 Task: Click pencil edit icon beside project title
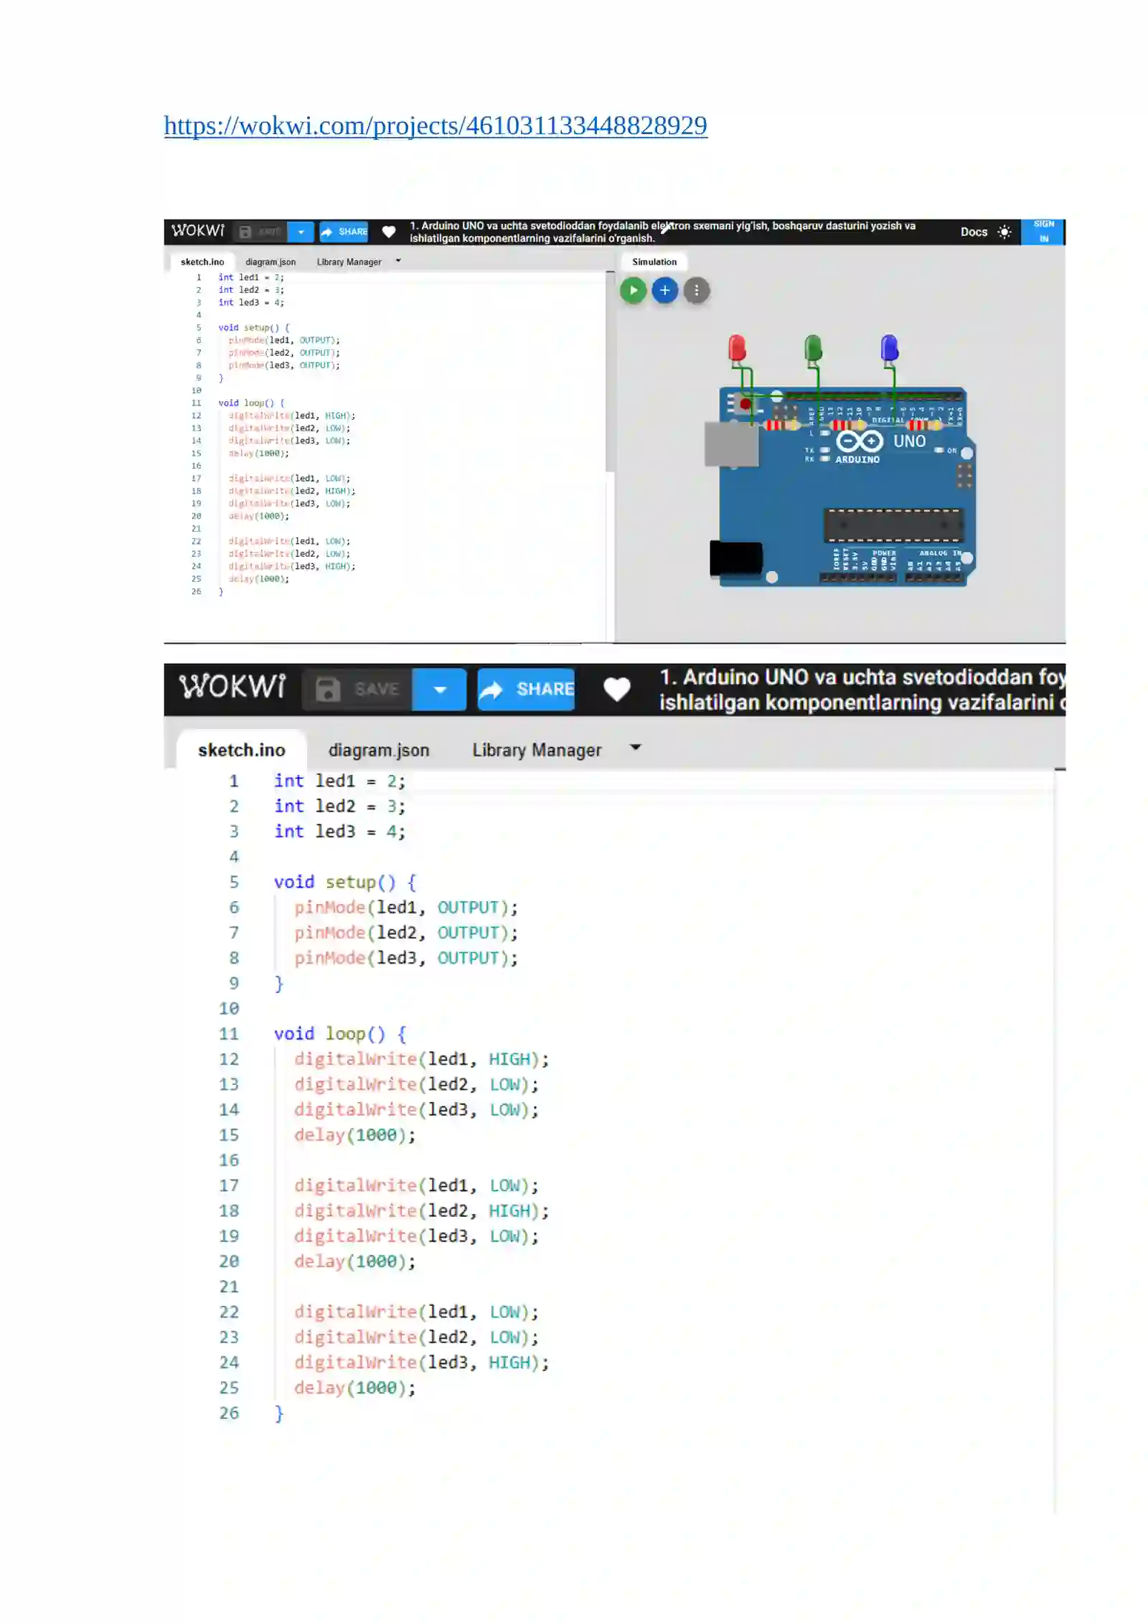pyautogui.click(x=666, y=227)
